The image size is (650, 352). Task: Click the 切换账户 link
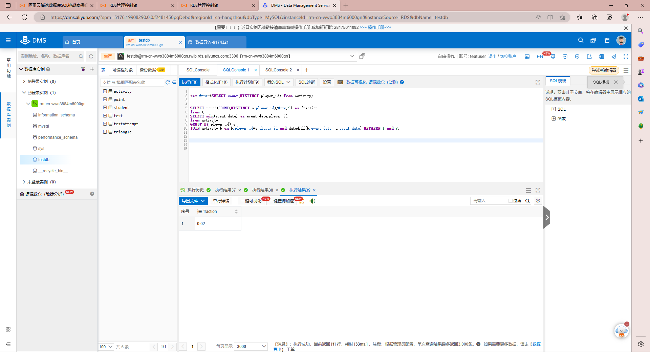(x=508, y=57)
